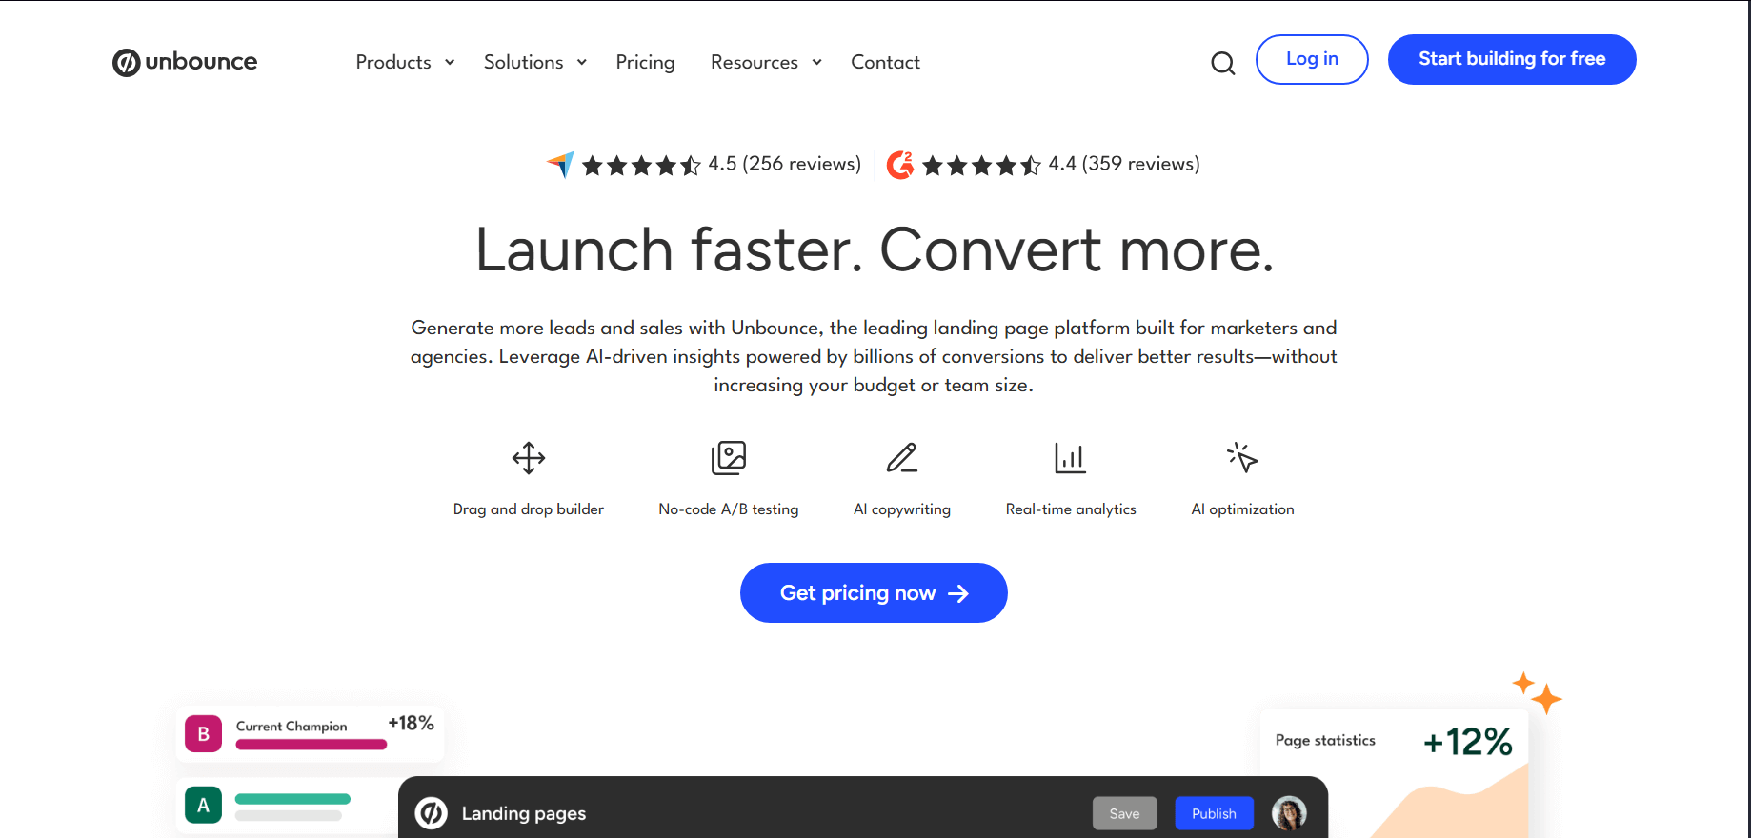
Task: Click the green variant A progress bar
Action: click(x=292, y=799)
